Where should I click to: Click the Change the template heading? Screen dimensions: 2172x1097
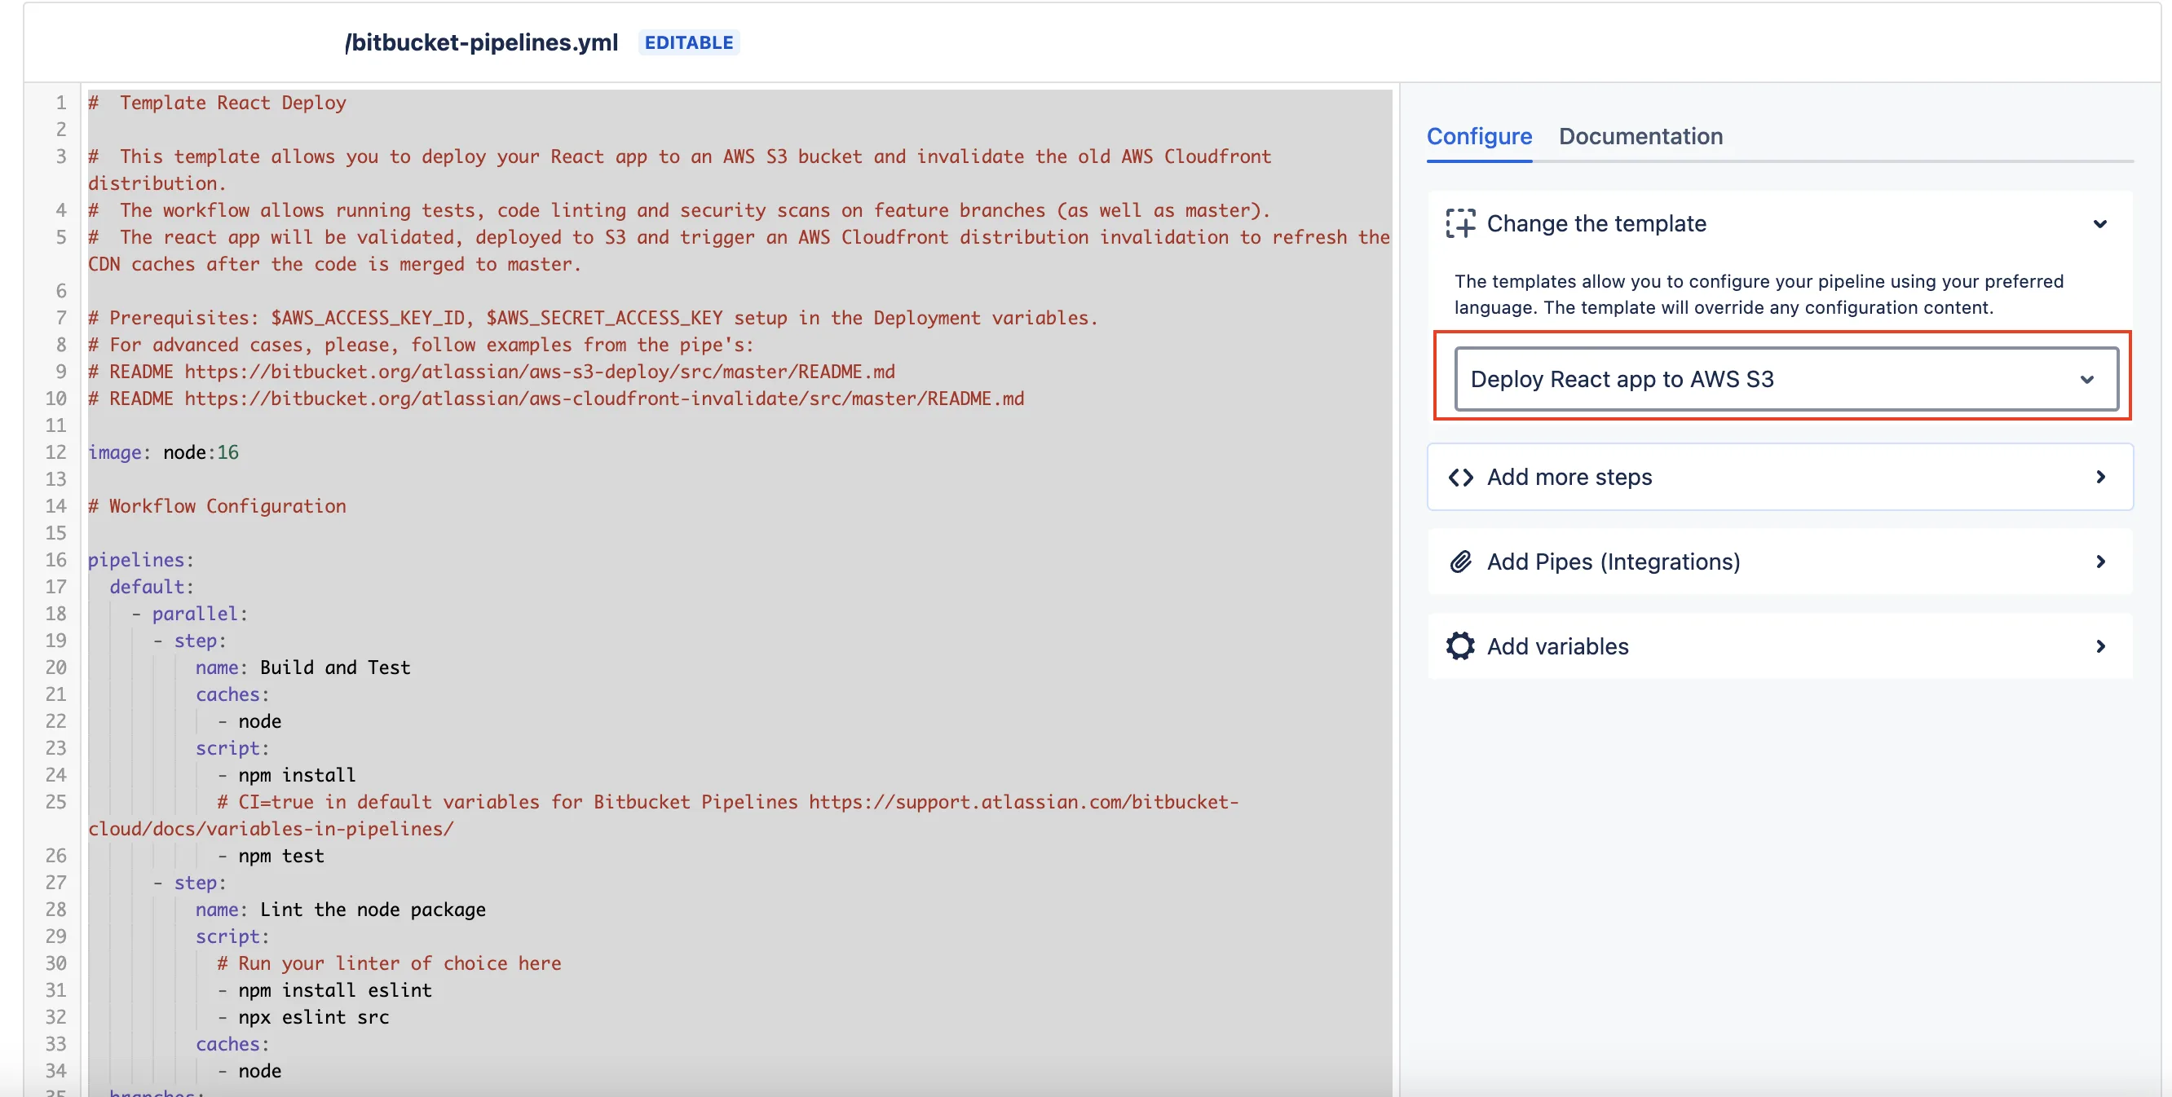pyautogui.click(x=1596, y=223)
